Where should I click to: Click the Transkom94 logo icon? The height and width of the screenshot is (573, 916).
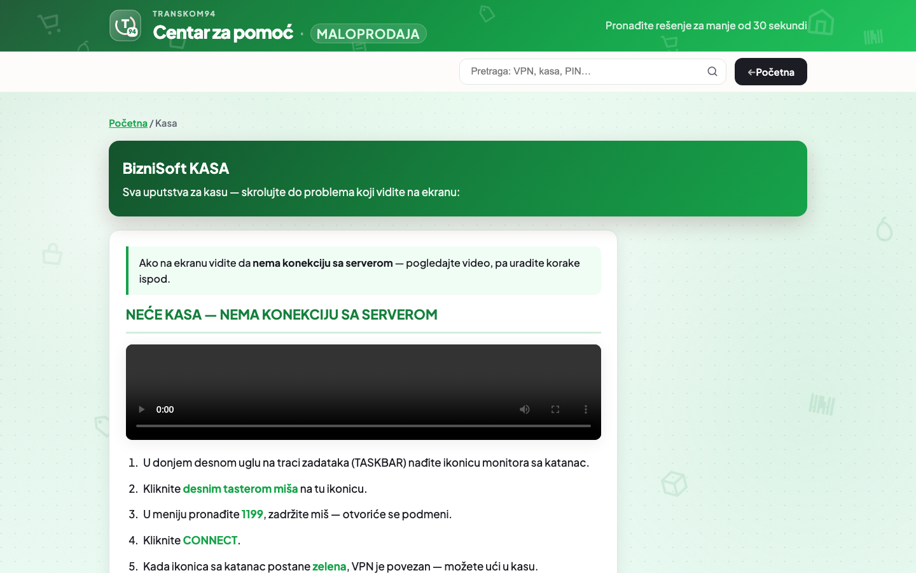pos(125,25)
